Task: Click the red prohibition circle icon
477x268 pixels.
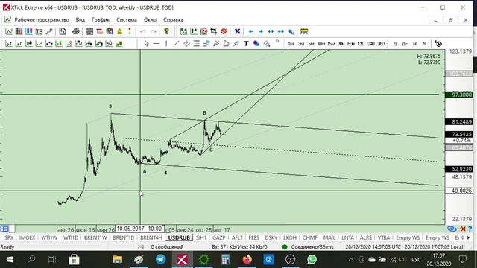Action: [x=224, y=31]
